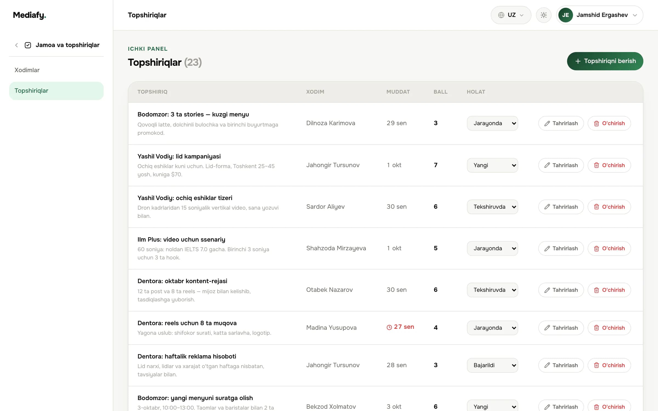The height and width of the screenshot is (411, 658).
Task: Click the Topshiriqni berish button
Action: point(605,61)
